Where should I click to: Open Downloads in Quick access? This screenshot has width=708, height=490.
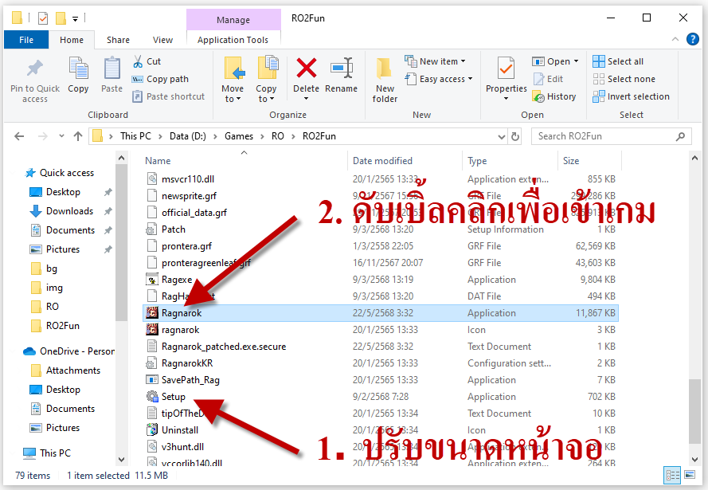click(69, 211)
